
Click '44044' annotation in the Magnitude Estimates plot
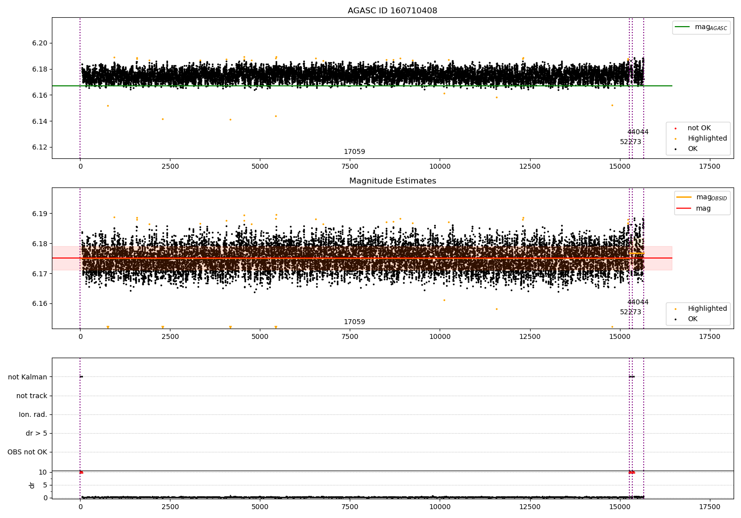click(x=638, y=302)
